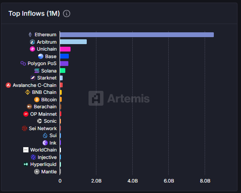Click the Sonic logo icon
This screenshot has height=193, width=241.
tap(39, 121)
